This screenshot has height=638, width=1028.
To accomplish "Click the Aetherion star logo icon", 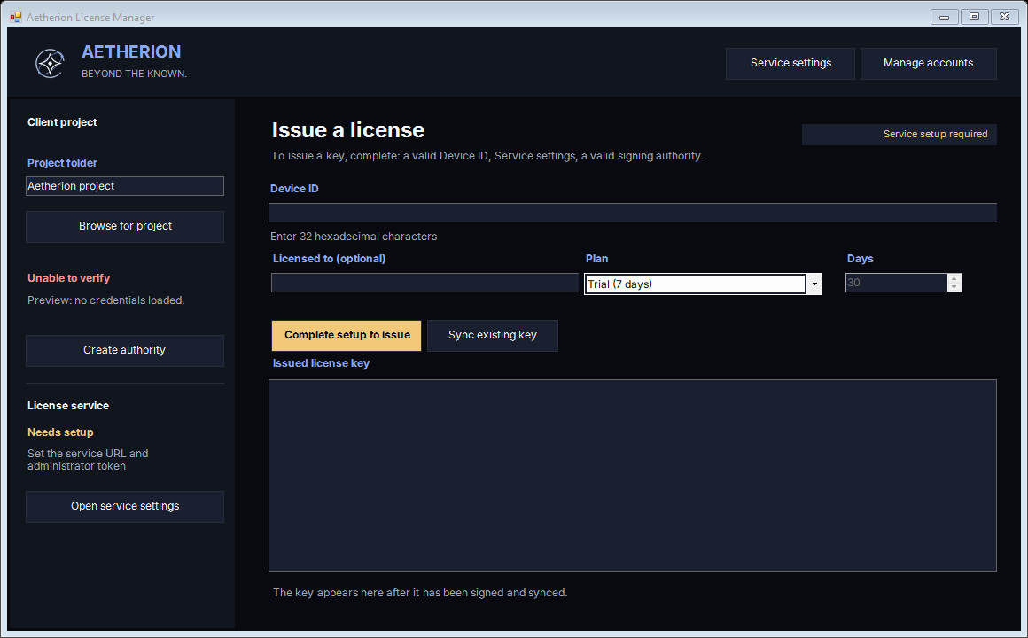I will pyautogui.click(x=49, y=64).
